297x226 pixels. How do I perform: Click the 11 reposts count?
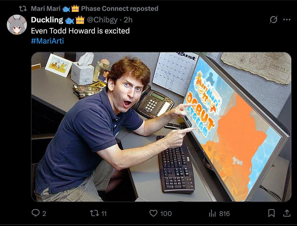point(104,214)
